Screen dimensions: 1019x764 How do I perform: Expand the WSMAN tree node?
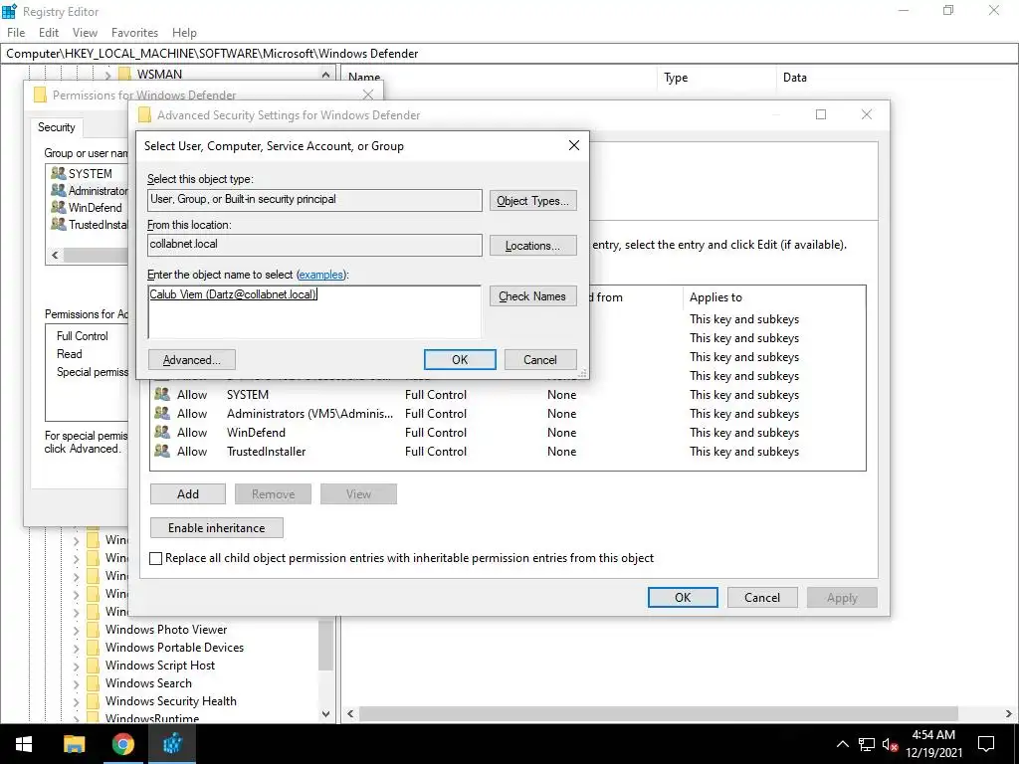tap(107, 76)
